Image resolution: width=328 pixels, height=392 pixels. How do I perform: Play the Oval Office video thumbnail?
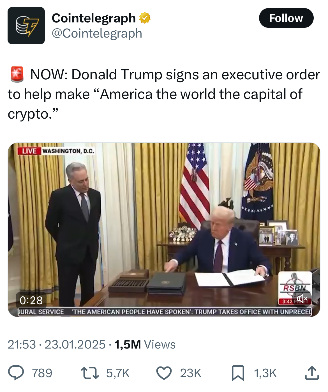click(164, 230)
